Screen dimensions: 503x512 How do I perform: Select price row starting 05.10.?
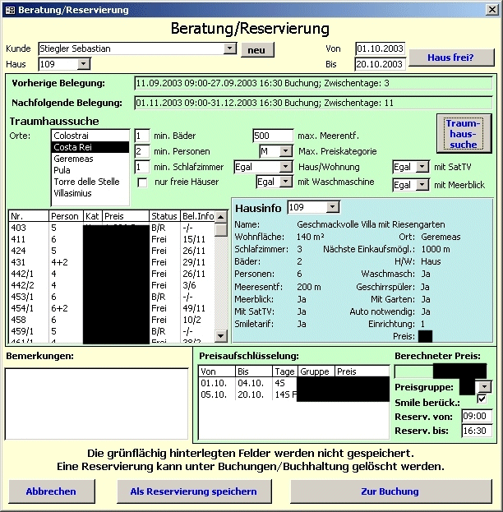293,394
